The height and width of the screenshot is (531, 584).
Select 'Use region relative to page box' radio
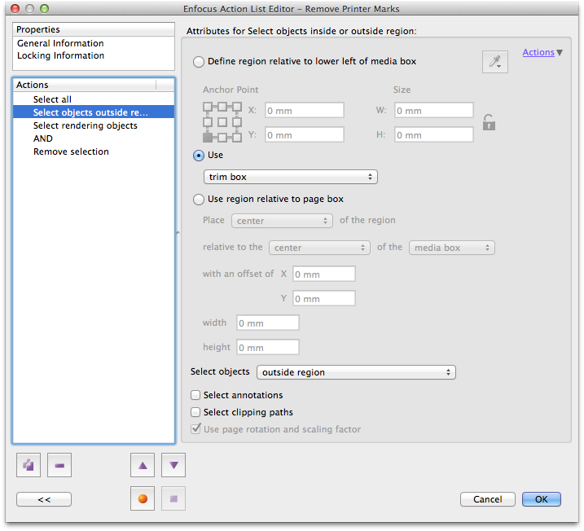click(199, 200)
